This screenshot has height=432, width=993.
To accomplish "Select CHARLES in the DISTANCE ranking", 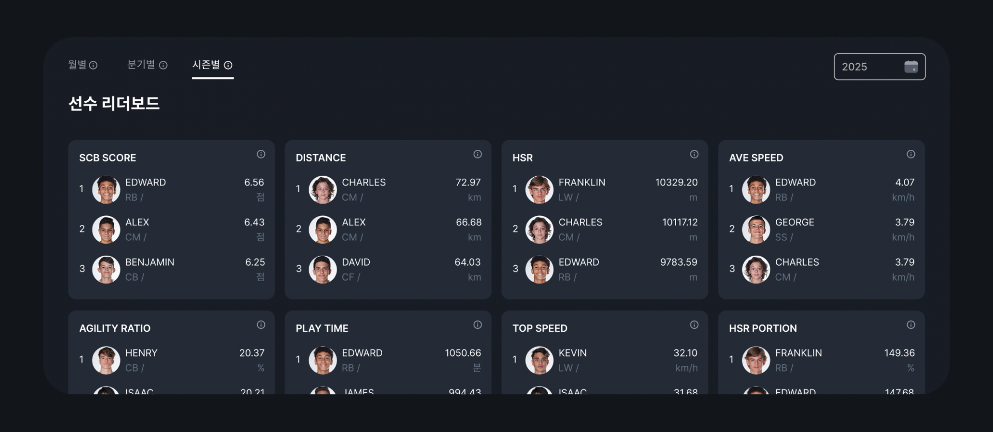I will [388, 190].
